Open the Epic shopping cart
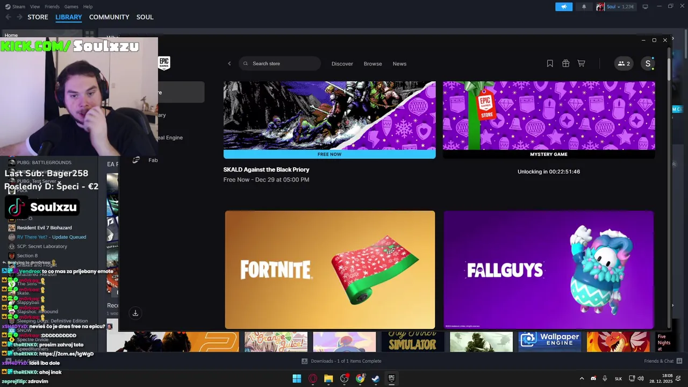The image size is (688, 387). coord(581,63)
